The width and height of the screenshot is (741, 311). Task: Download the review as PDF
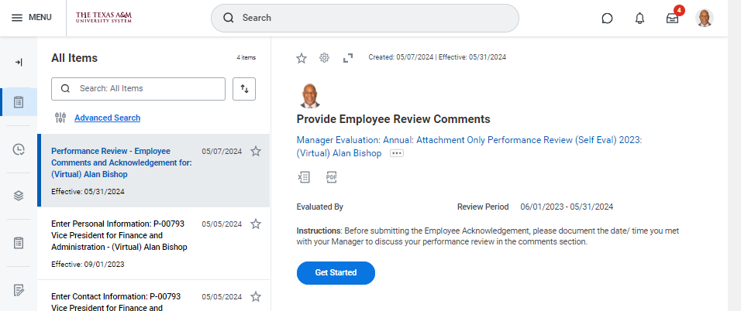(331, 176)
